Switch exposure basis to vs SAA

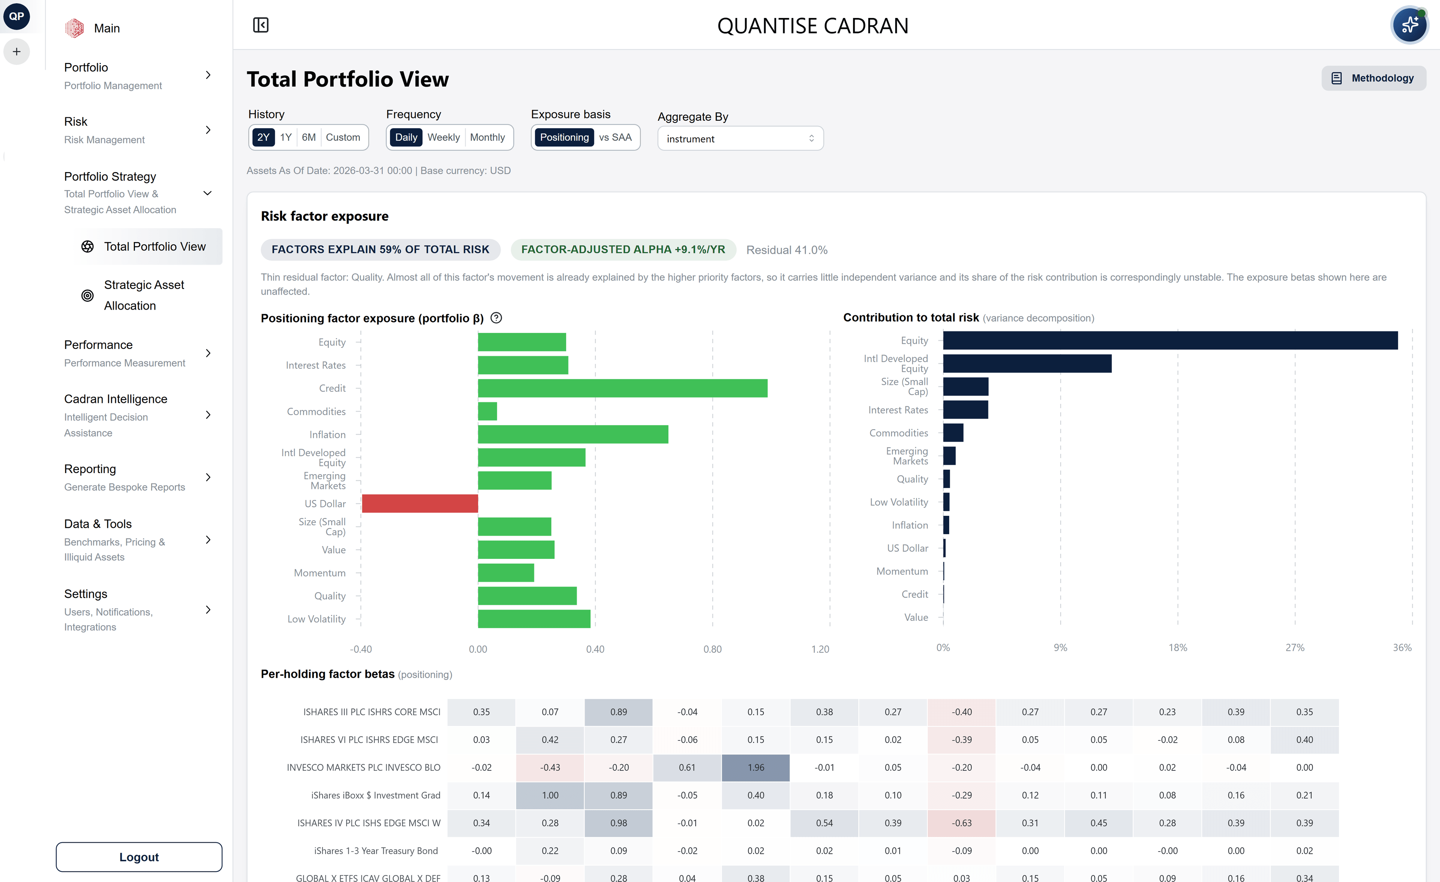[615, 137]
